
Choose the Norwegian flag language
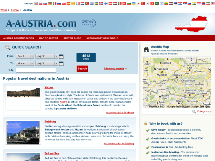point(101,4)
